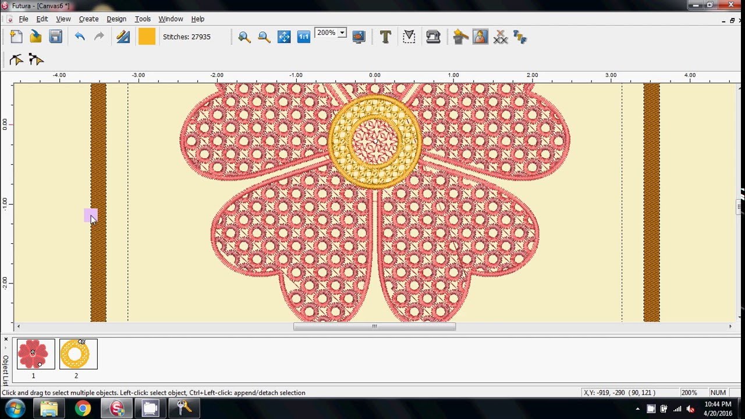Click the New design icon
745x419 pixels.
coord(16,37)
